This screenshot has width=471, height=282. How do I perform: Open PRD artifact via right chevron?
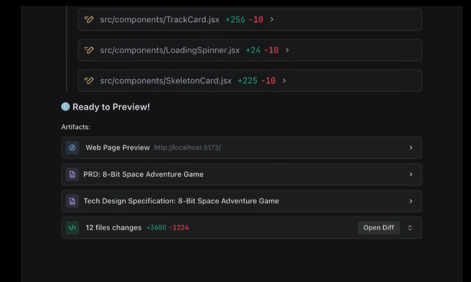coord(411,174)
